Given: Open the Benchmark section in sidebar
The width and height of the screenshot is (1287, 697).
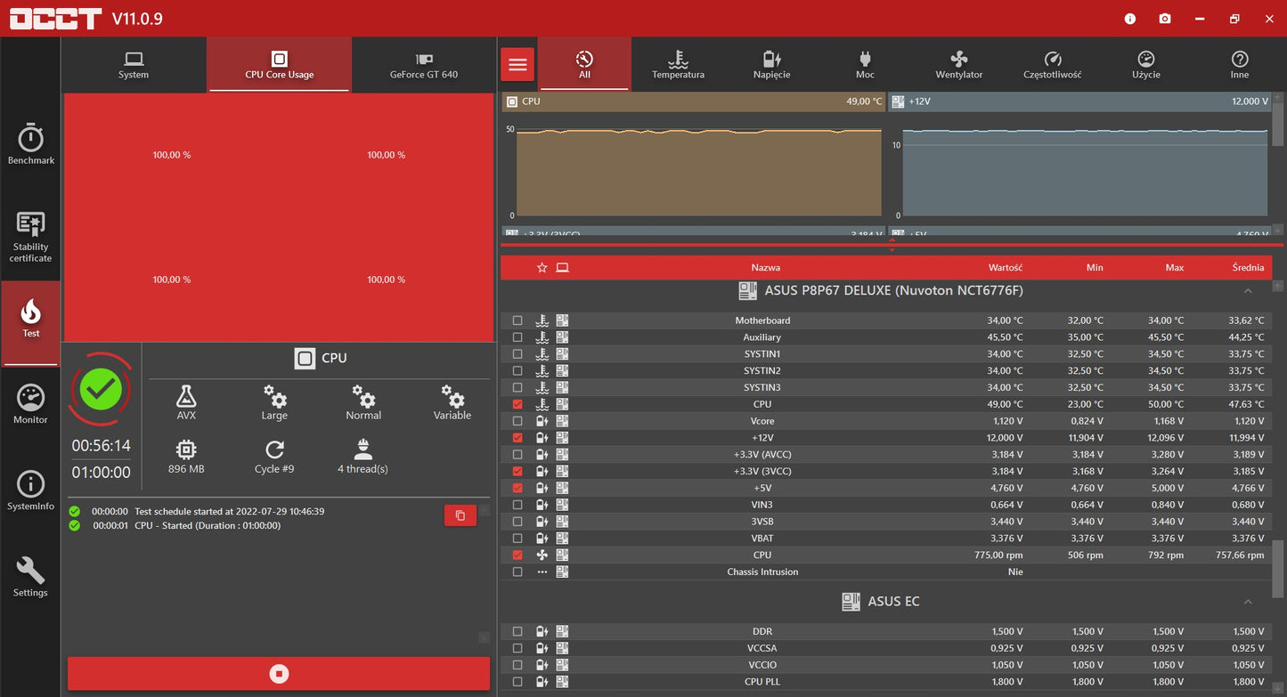Looking at the screenshot, I should point(30,145).
